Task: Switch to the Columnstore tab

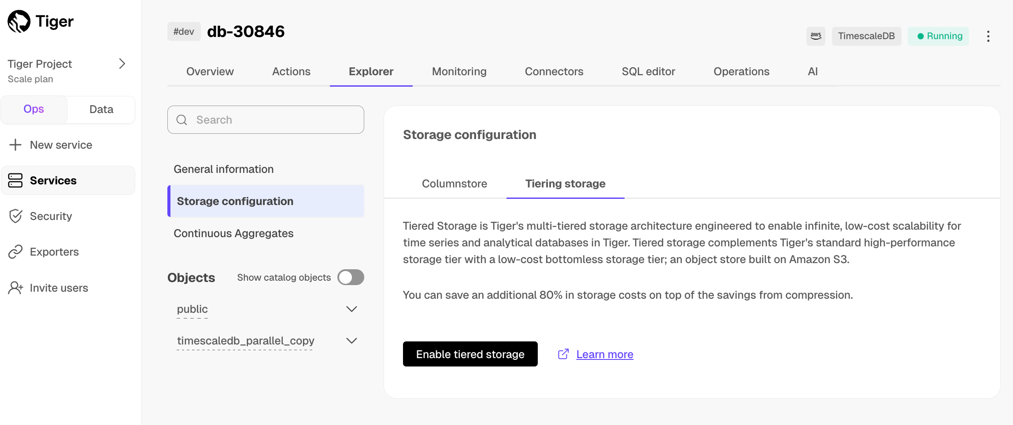Action: (x=454, y=183)
